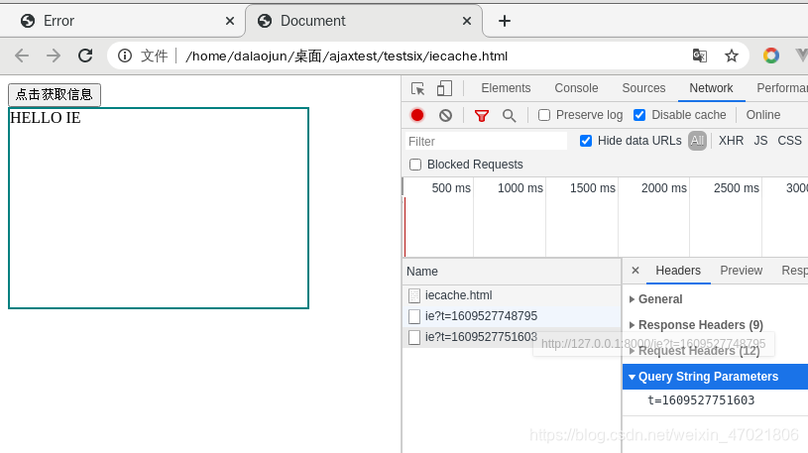The width and height of the screenshot is (808, 453).
Task: Click the Name column header
Action: coord(512,271)
